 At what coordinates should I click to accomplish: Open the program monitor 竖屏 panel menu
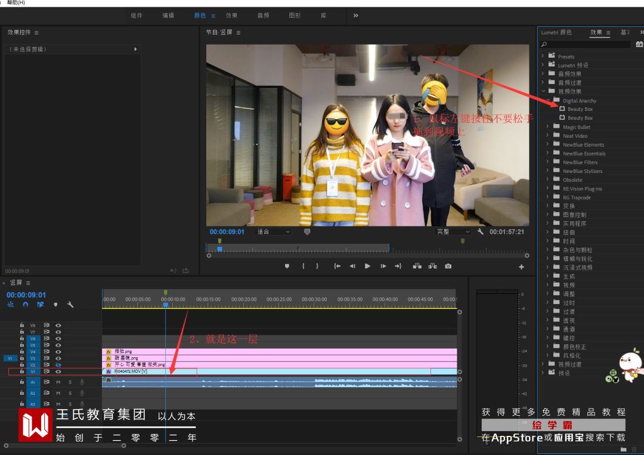click(239, 32)
